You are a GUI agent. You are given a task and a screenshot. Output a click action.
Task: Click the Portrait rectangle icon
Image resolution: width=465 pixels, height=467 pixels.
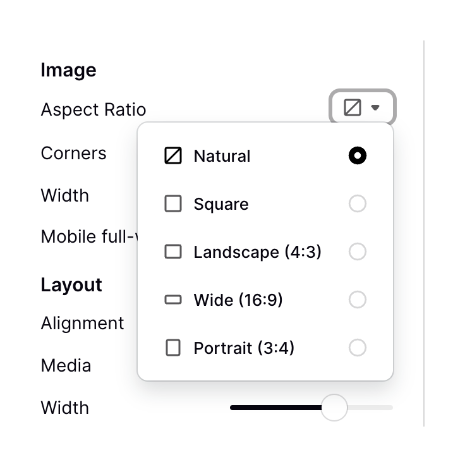[172, 348]
